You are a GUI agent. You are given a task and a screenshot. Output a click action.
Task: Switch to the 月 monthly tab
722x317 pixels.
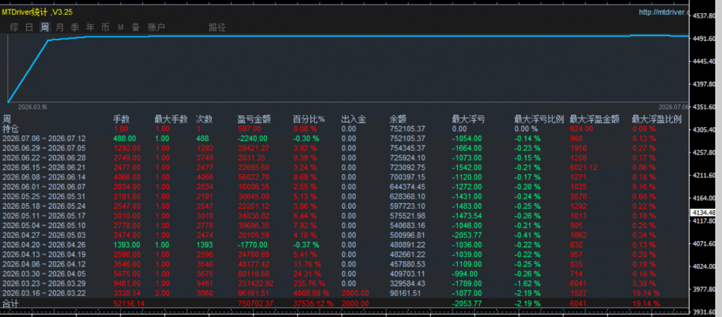click(x=60, y=28)
